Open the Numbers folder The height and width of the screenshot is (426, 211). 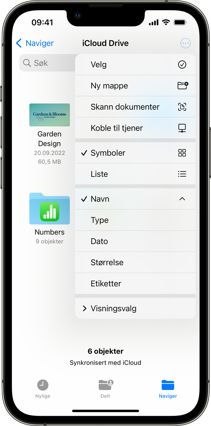(49, 209)
